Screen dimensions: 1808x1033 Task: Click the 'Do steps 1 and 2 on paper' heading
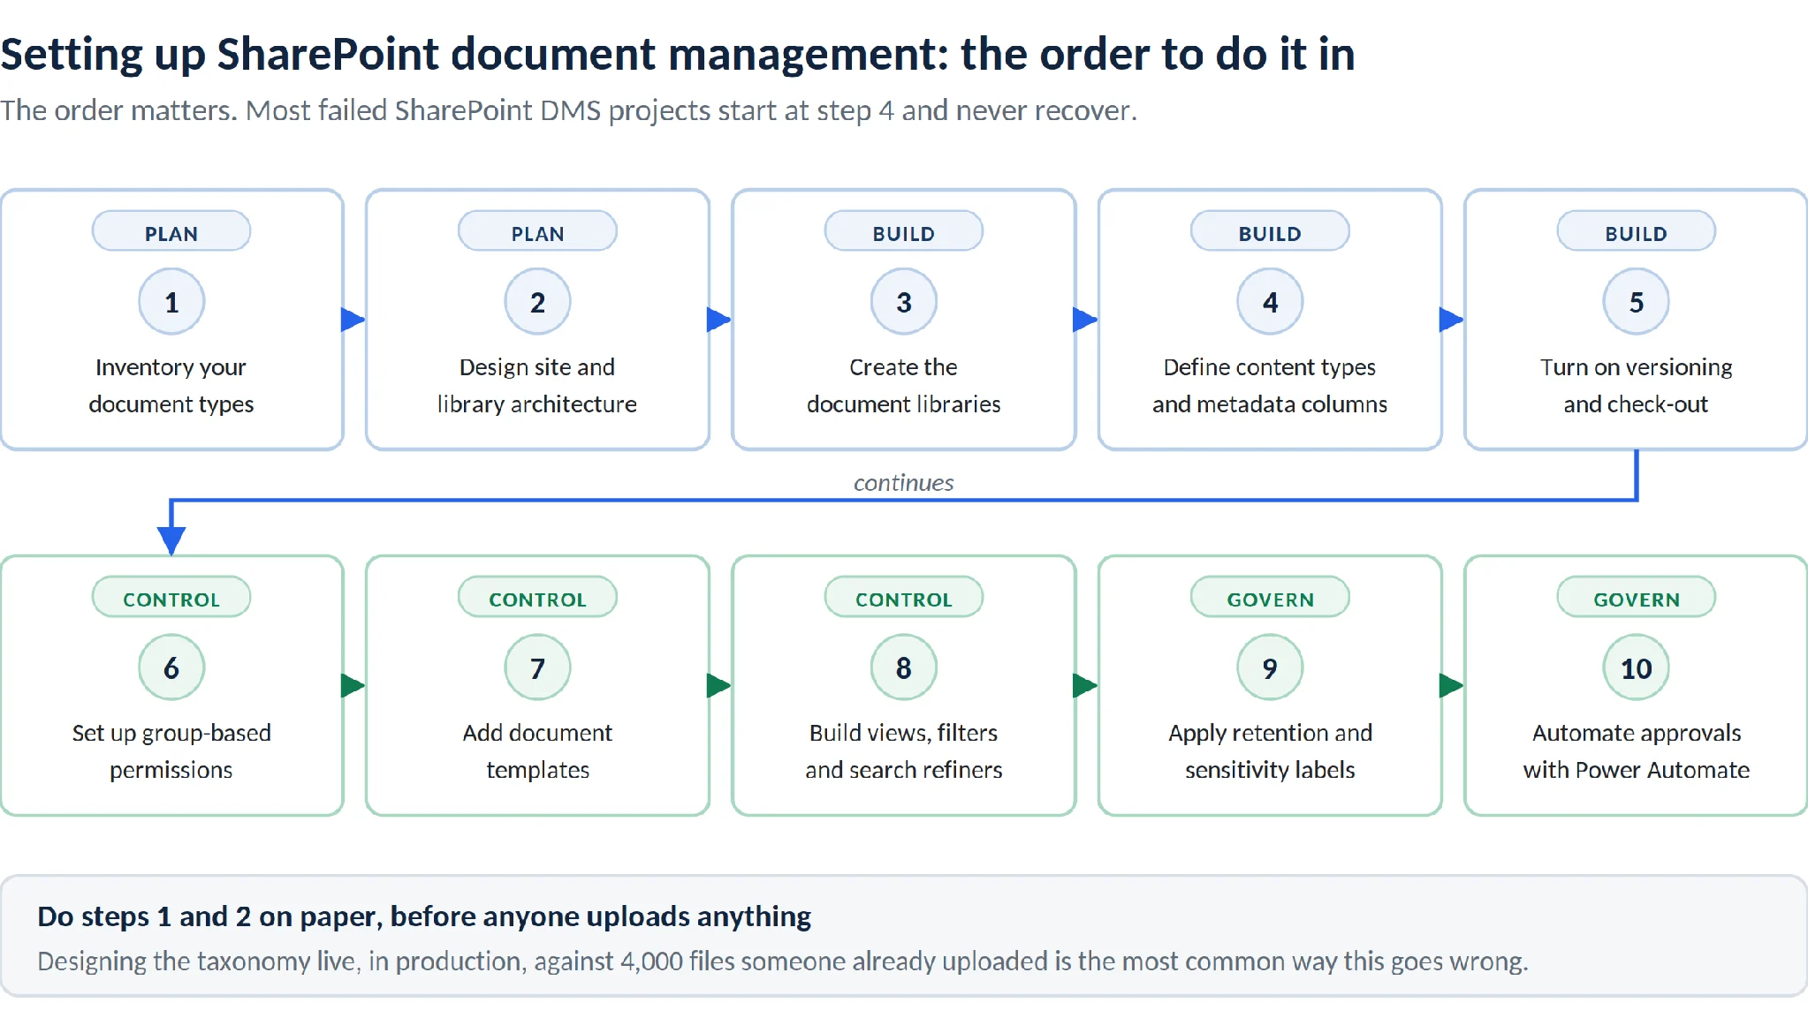(x=424, y=917)
